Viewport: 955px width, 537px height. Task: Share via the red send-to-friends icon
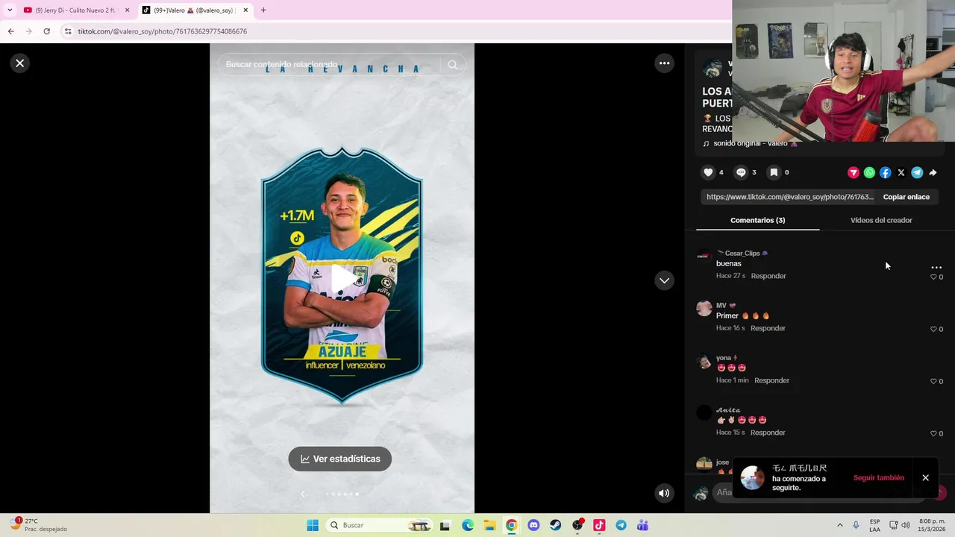pyautogui.click(x=854, y=172)
